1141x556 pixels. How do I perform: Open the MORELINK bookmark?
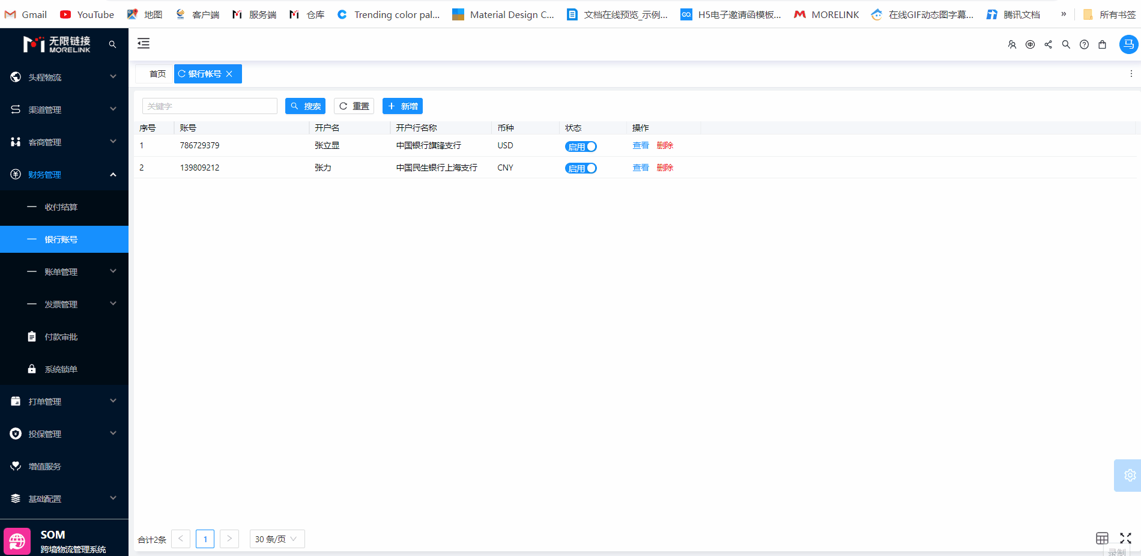tap(826, 14)
